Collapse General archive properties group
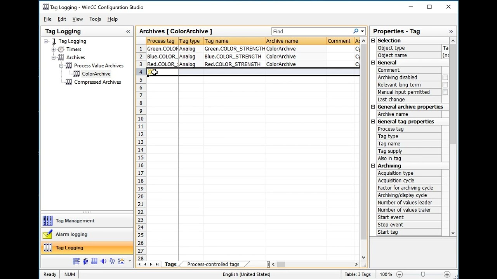The height and width of the screenshot is (279, 497). 373,107
